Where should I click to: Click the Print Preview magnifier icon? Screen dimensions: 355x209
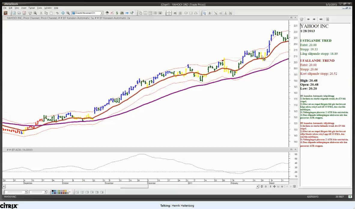35,13
